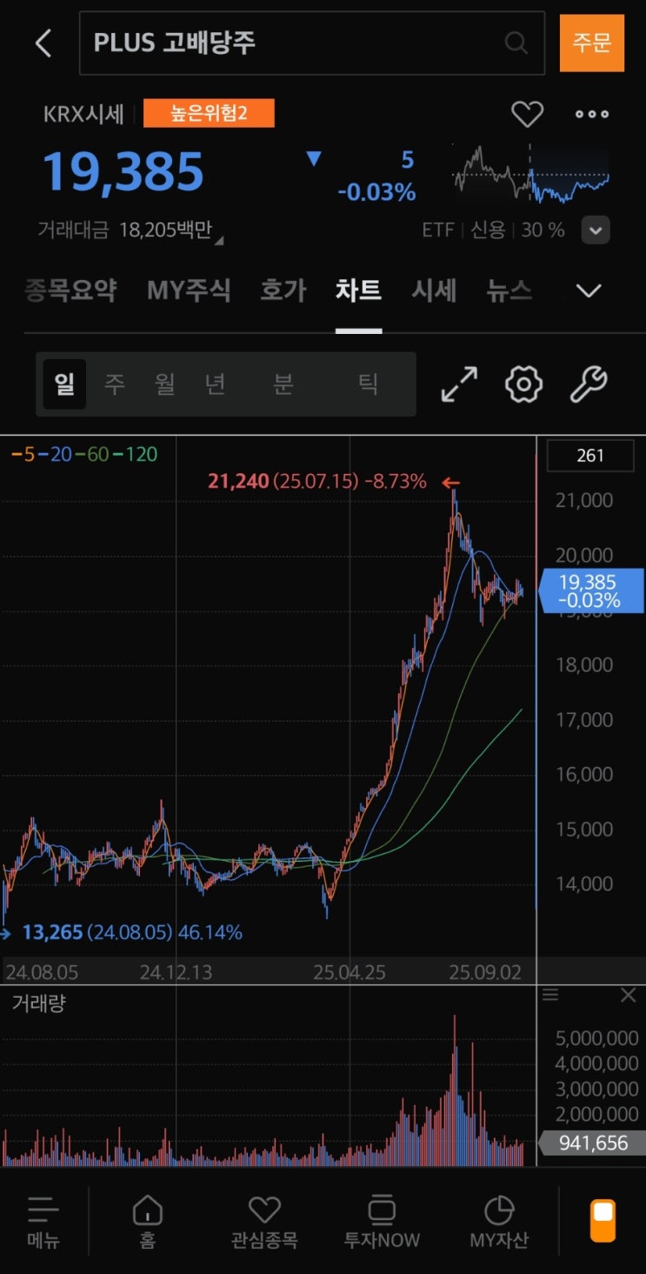Open the 거래대금 dropdown triangle
Image resolution: width=646 pixels, height=1274 pixels.
(x=218, y=239)
